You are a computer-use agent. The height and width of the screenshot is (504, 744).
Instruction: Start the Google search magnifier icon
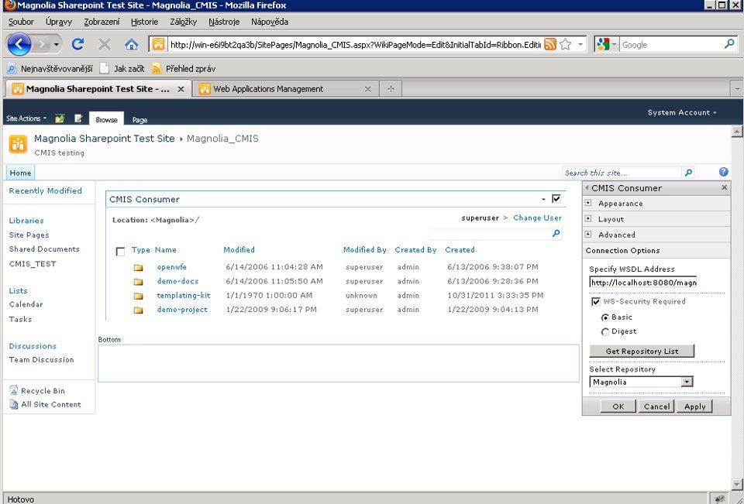coord(730,44)
